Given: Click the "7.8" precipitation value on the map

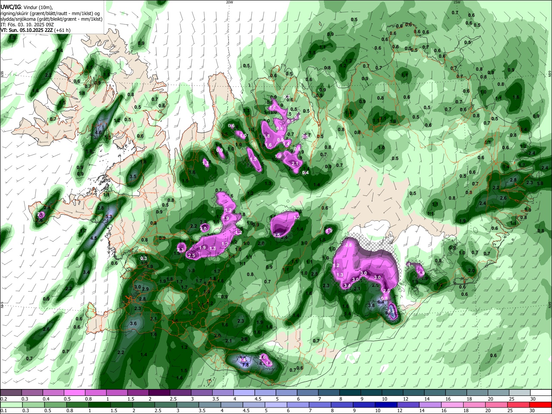Looking at the screenshot, I should (x=245, y=365).
